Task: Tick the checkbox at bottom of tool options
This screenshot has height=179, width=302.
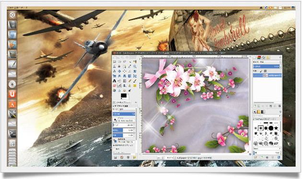Action: coord(114,149)
